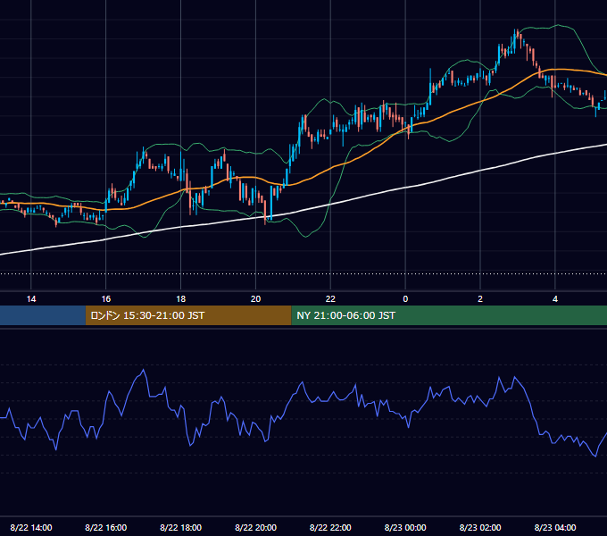Viewport: 607px width, 536px height.
Task: Click the 8/23 02:00 time label
Action: point(480,527)
